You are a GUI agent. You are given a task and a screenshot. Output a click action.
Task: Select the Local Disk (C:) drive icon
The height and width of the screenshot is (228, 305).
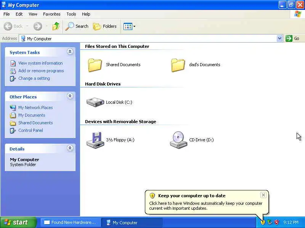pyautogui.click(x=95, y=102)
